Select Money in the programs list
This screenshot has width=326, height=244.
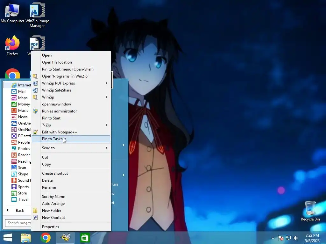pos(21,104)
